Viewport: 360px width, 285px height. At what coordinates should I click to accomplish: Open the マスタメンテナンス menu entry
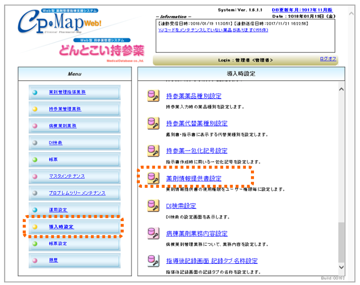coord(67,176)
